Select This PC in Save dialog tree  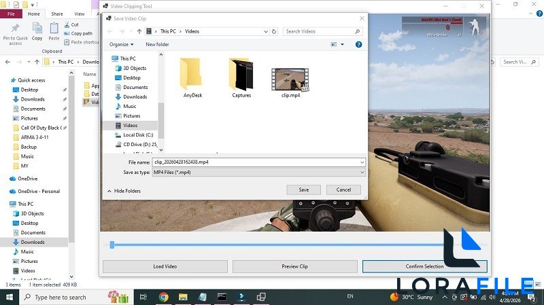click(x=128, y=58)
